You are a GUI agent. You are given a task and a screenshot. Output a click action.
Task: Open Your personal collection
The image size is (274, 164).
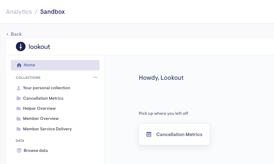[x=47, y=88]
